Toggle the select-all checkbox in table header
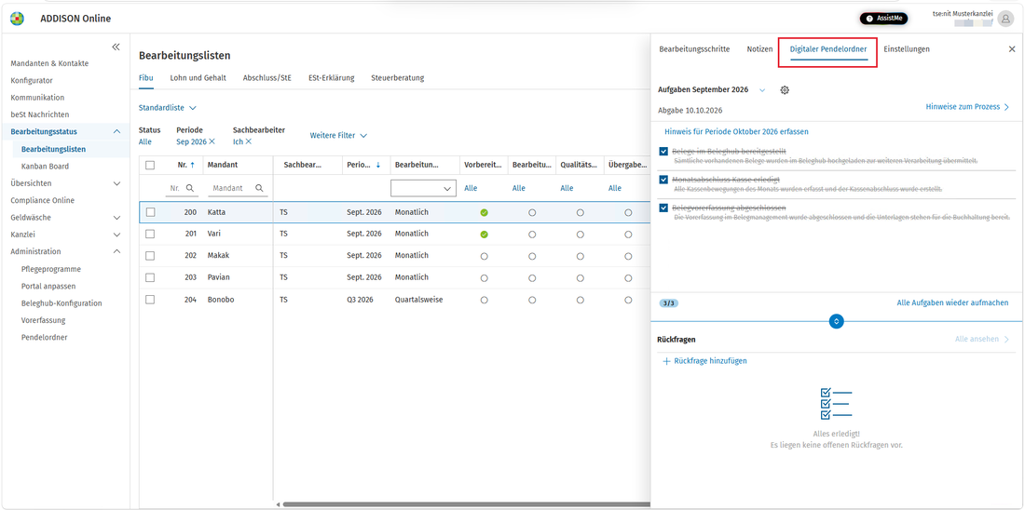1025x510 pixels. (x=150, y=166)
